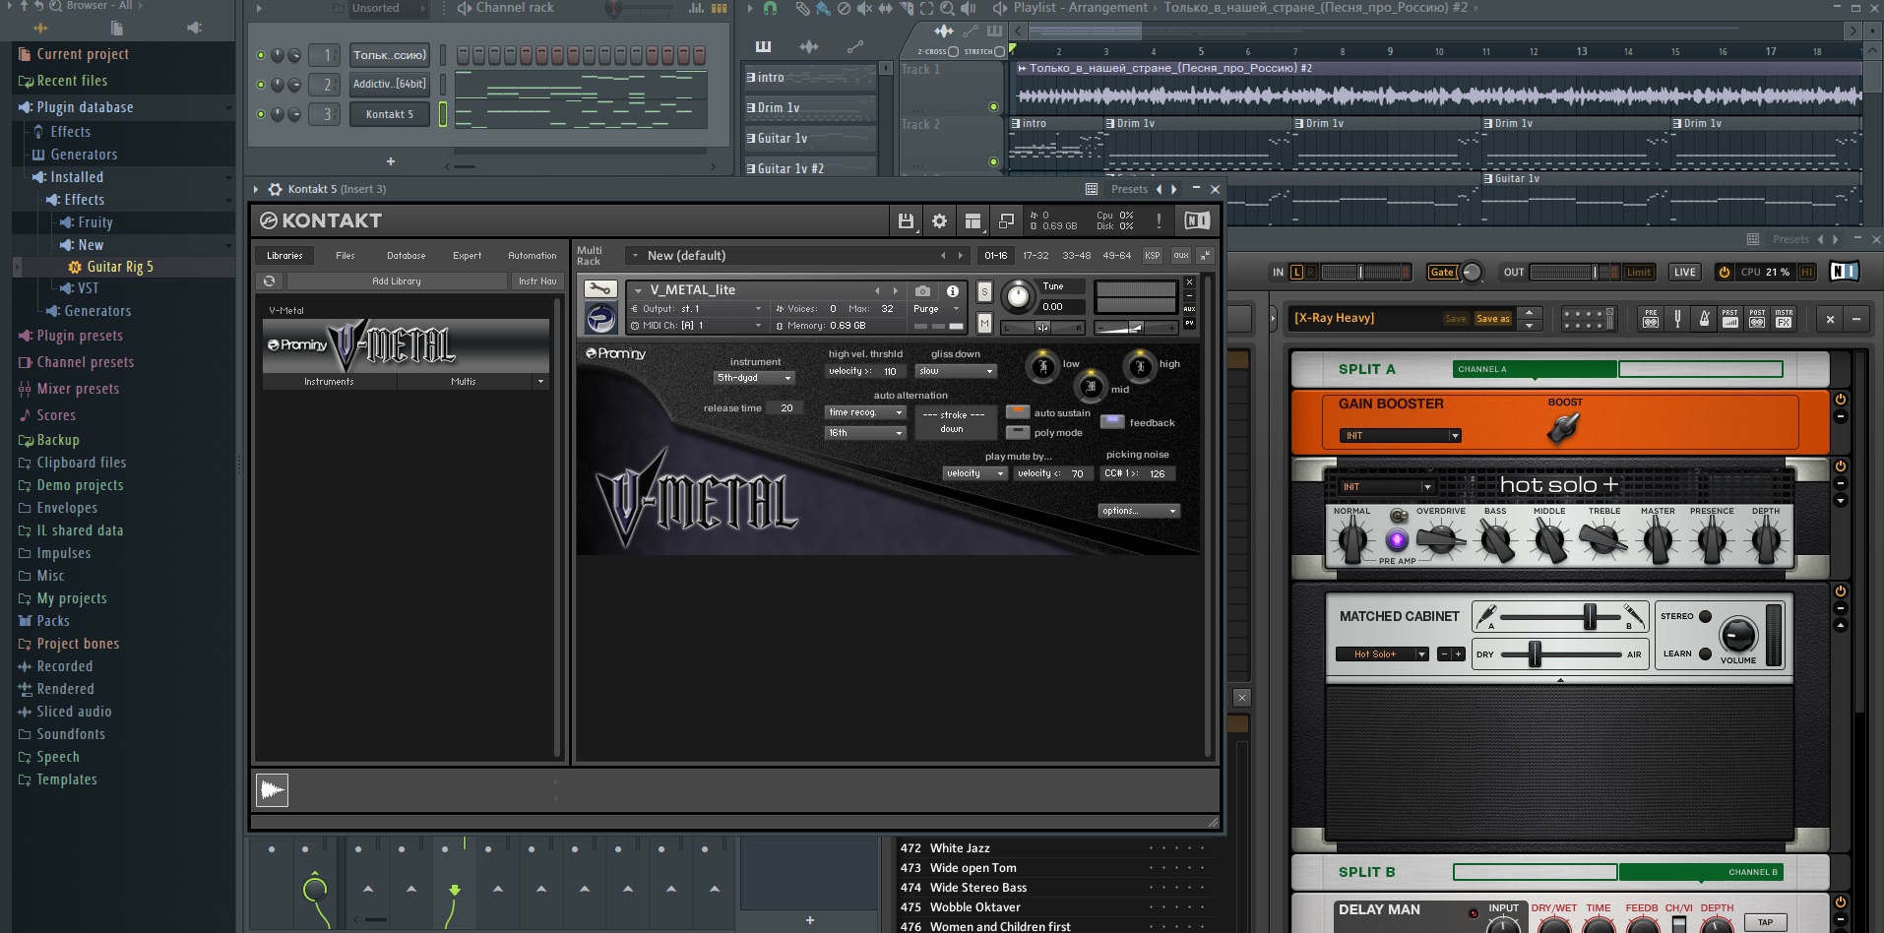
Task: Toggle playlist snap magnet icon
Action: (x=771, y=9)
